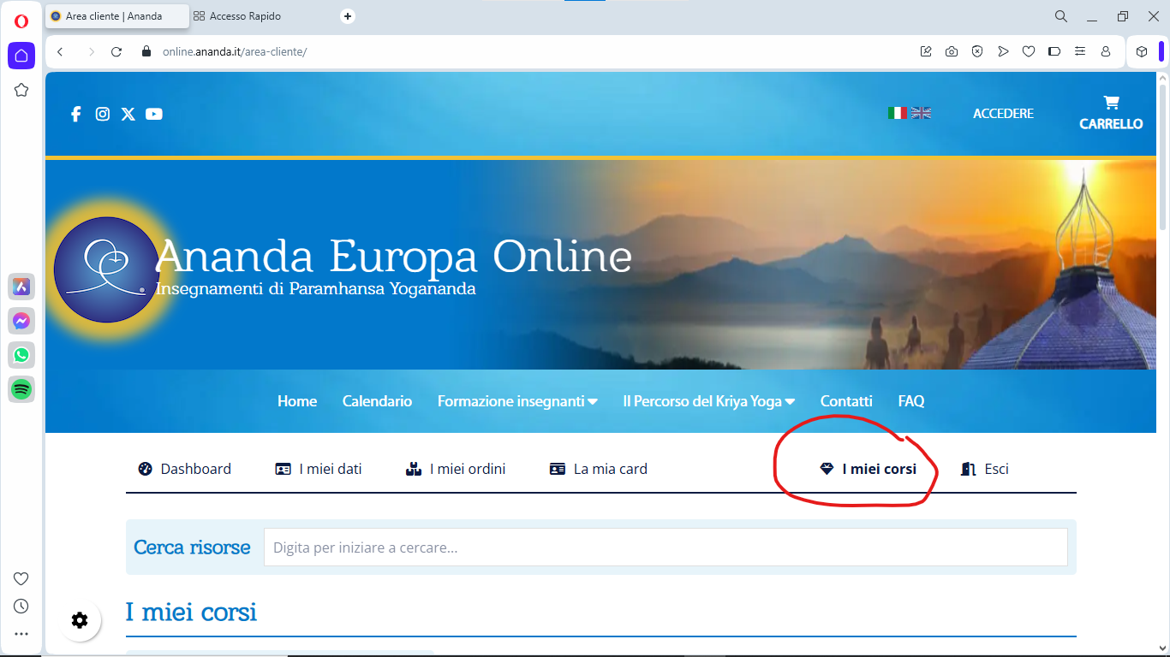Viewport: 1170px width, 657px height.
Task: Click the Esci logout link
Action: pyautogui.click(x=985, y=469)
